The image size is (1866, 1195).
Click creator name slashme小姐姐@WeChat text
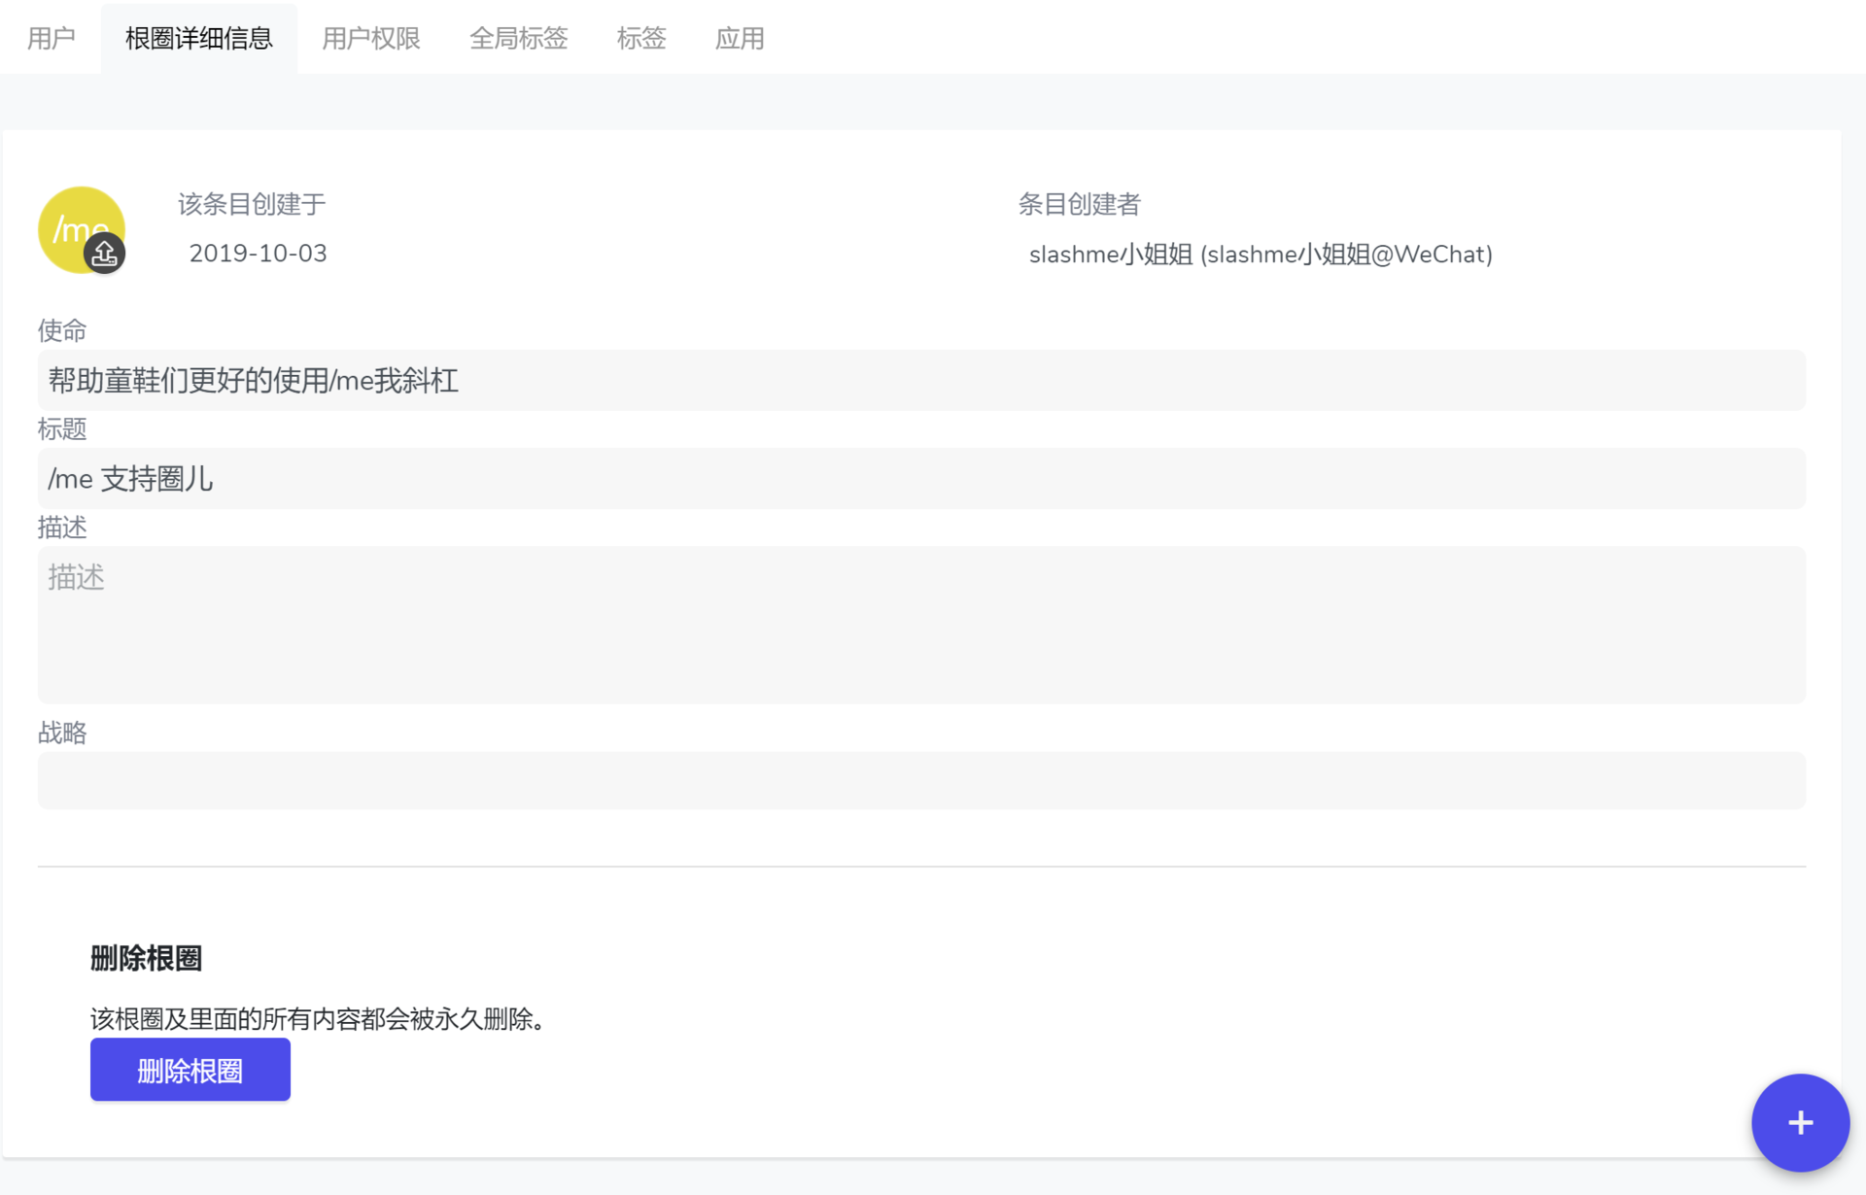(1261, 255)
